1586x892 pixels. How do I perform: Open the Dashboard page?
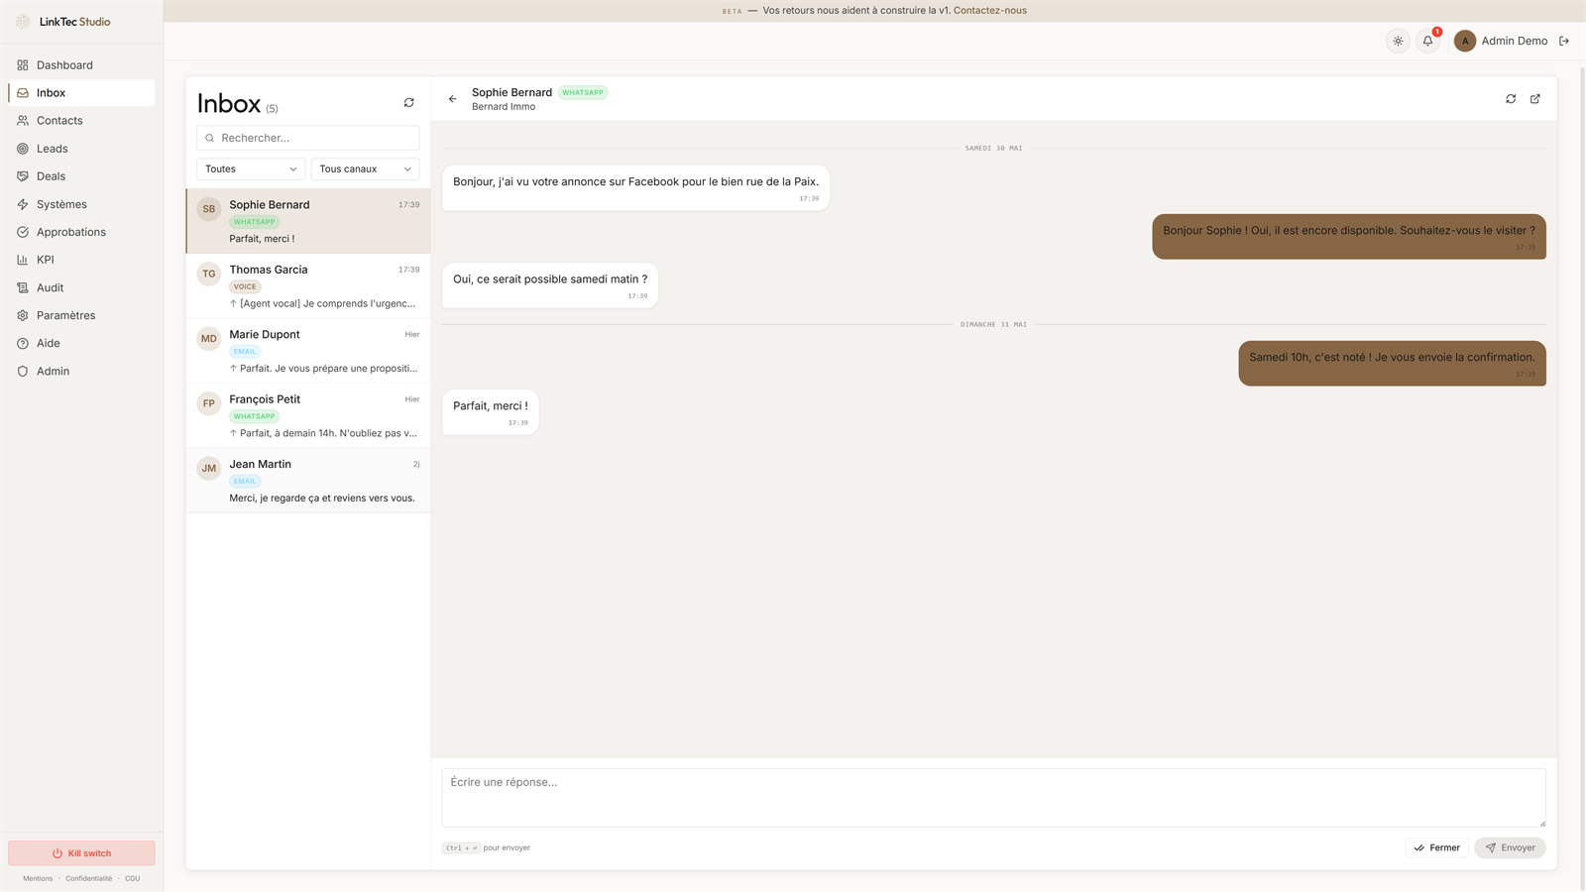click(81, 65)
